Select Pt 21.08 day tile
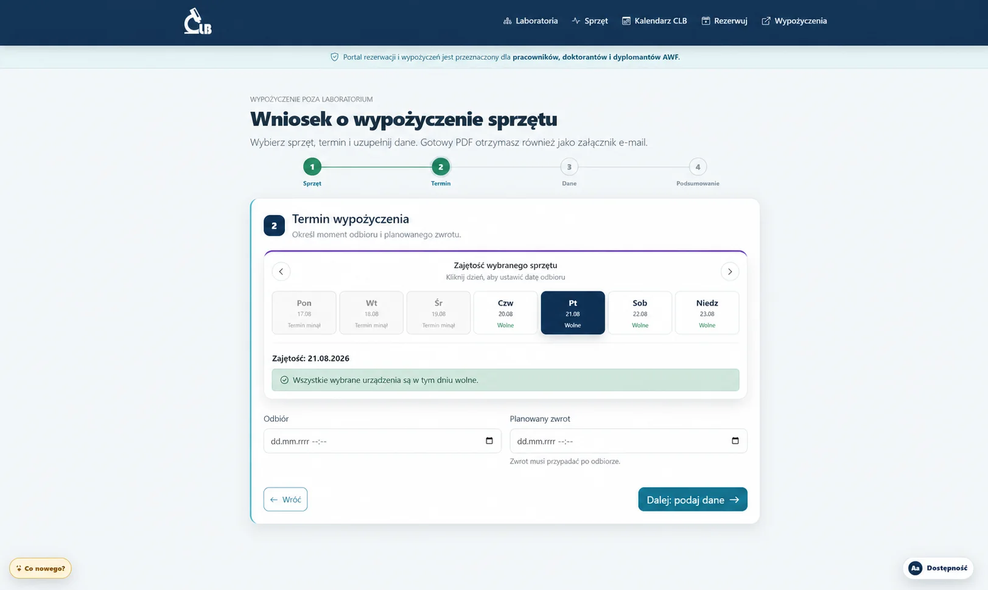Viewport: 988px width, 590px height. (573, 313)
